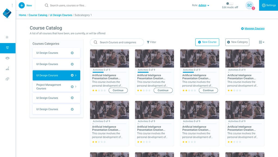The width and height of the screenshot is (278, 157).
Task: Open the messages chat icon in left sidebar
Action: click(7, 79)
